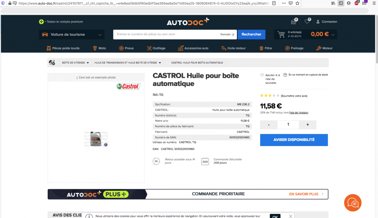Open En savoir plus chevron on banner
This screenshot has width=378, height=218.
tap(323, 194)
